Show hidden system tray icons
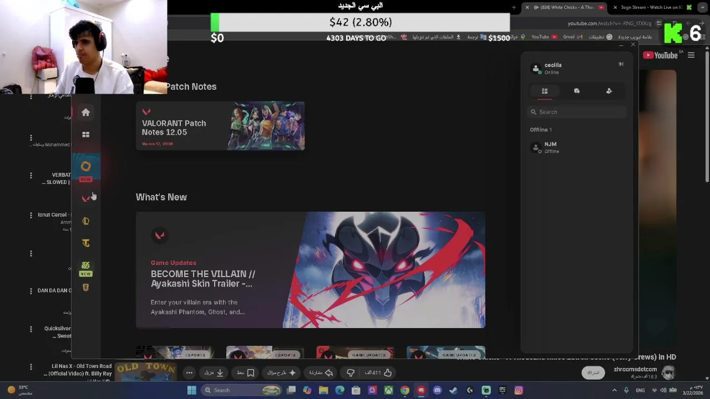710x399 pixels. (614, 390)
